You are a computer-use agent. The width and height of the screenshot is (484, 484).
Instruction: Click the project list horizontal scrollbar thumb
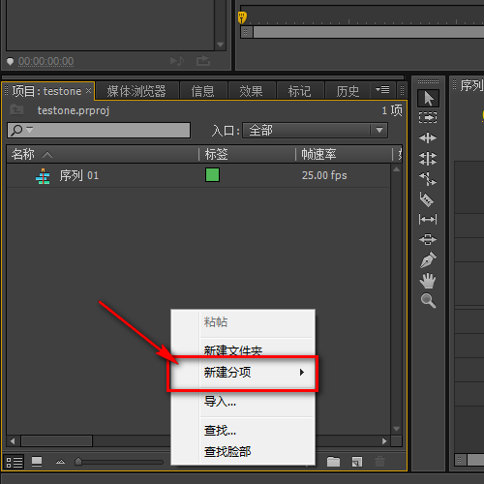click(57, 440)
